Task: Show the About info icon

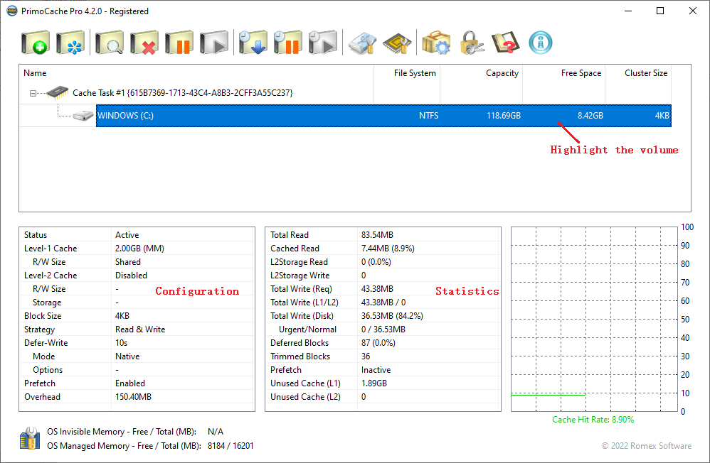Action: (540, 43)
